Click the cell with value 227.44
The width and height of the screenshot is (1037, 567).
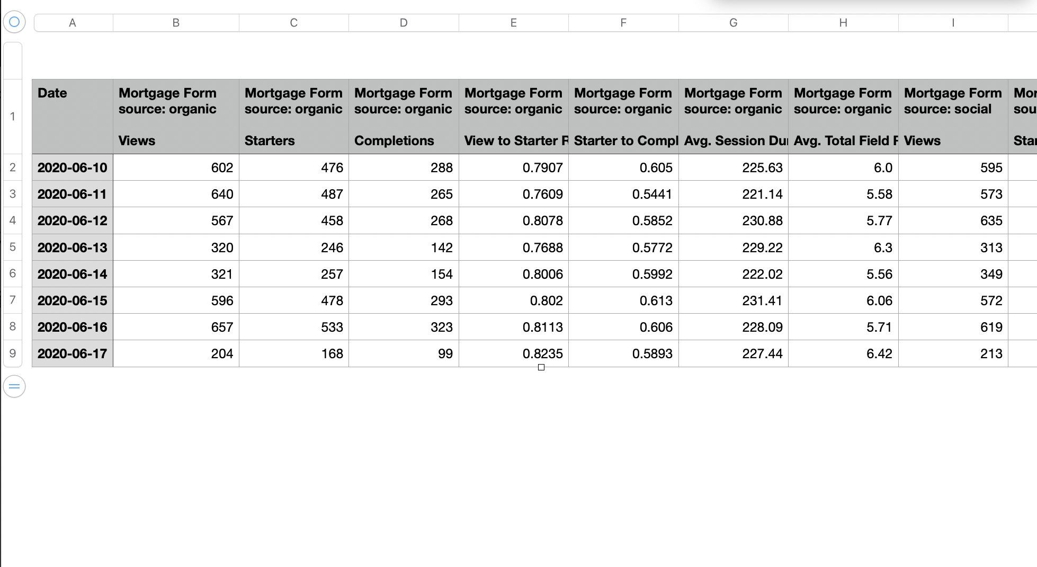[x=734, y=353]
